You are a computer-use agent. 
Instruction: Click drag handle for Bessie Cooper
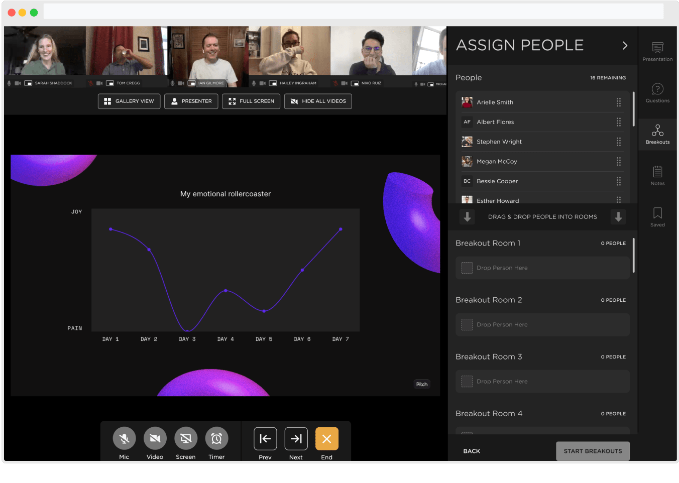(619, 181)
